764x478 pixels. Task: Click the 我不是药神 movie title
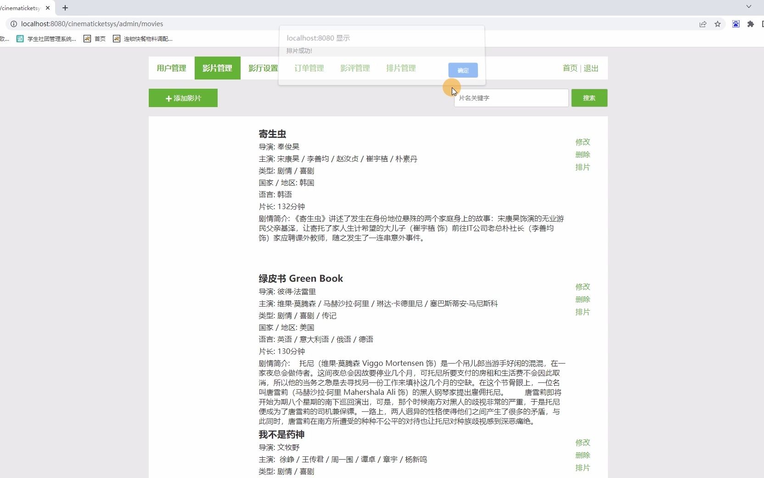[x=281, y=435]
